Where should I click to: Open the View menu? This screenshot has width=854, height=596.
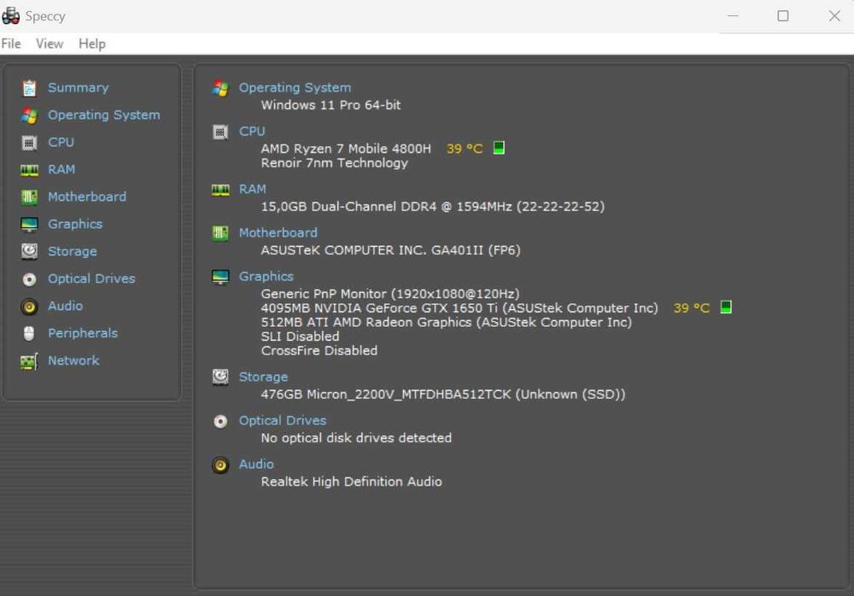(x=50, y=44)
